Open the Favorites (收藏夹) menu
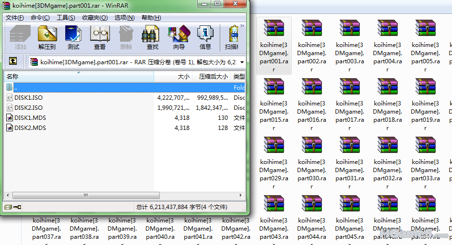The image size is (452, 245). pyautogui.click(x=95, y=18)
